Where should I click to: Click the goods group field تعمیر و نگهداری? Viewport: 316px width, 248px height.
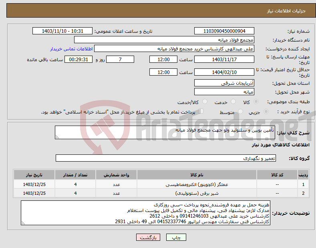(166, 158)
